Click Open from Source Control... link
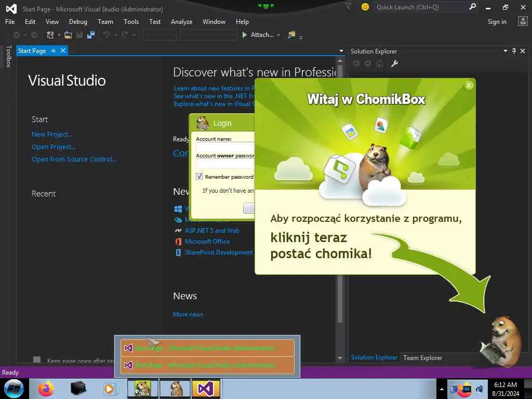 (74, 159)
